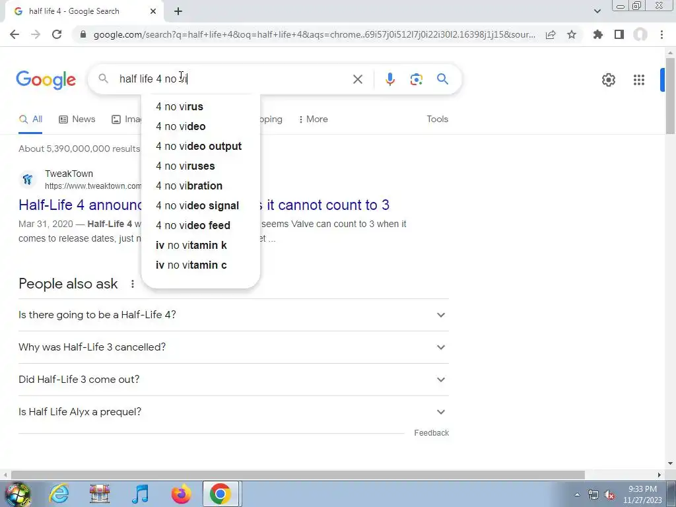Start a voice search with the microphone
The width and height of the screenshot is (676, 507).
[389, 79]
